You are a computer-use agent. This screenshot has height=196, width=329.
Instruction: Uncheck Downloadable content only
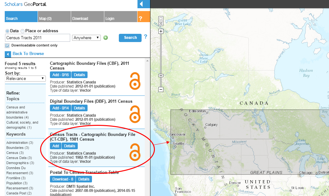[x=7, y=45]
